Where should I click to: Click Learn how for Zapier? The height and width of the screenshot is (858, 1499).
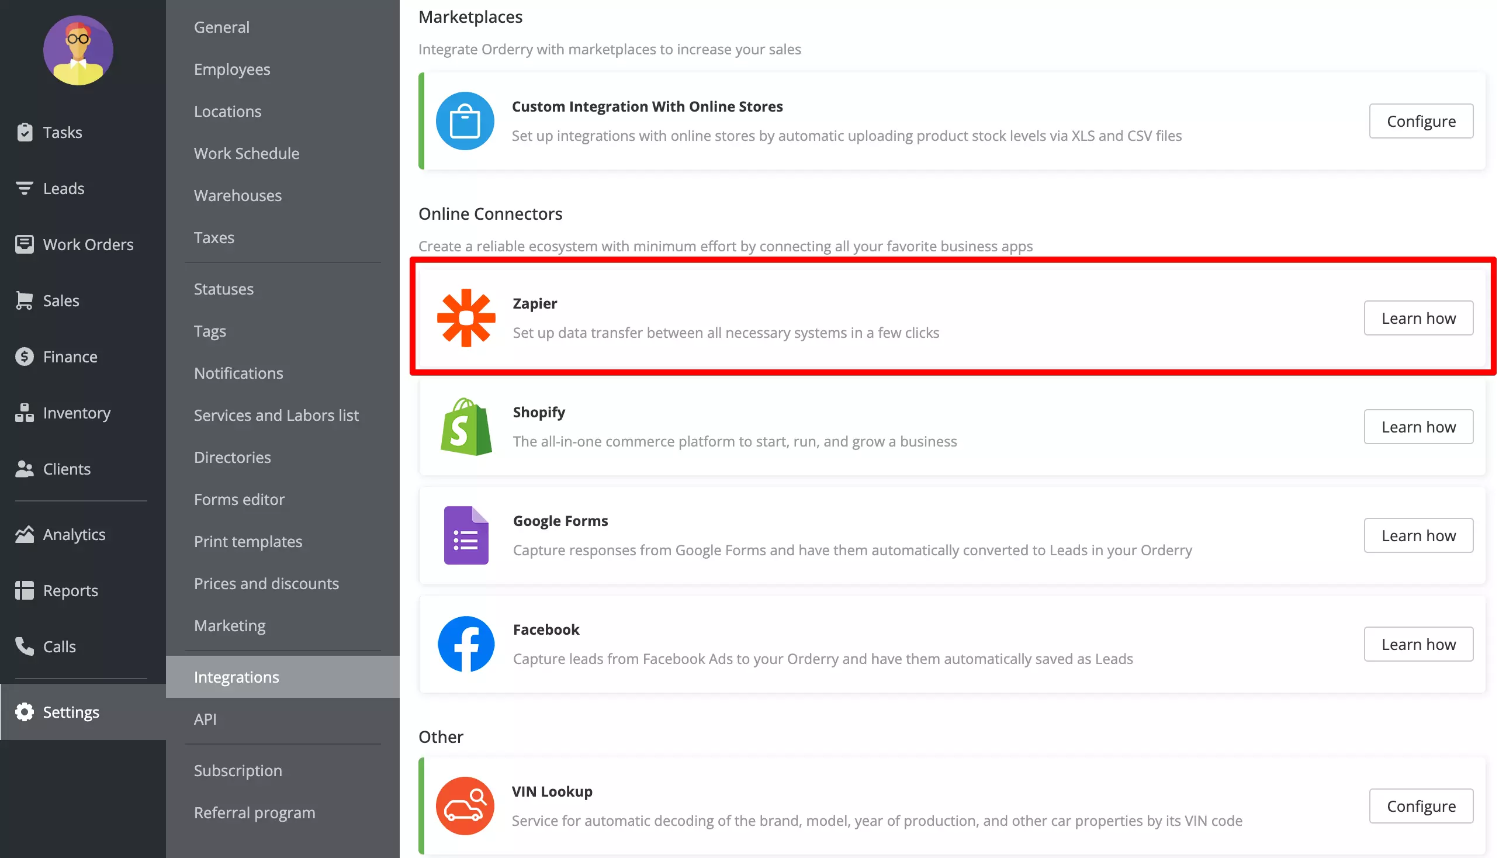[x=1418, y=317]
